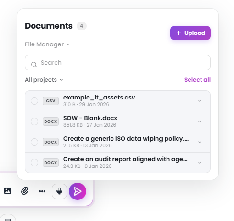234x221 pixels.
Task: Click the file name SOW - Blank.docx
Action: pos(90,118)
